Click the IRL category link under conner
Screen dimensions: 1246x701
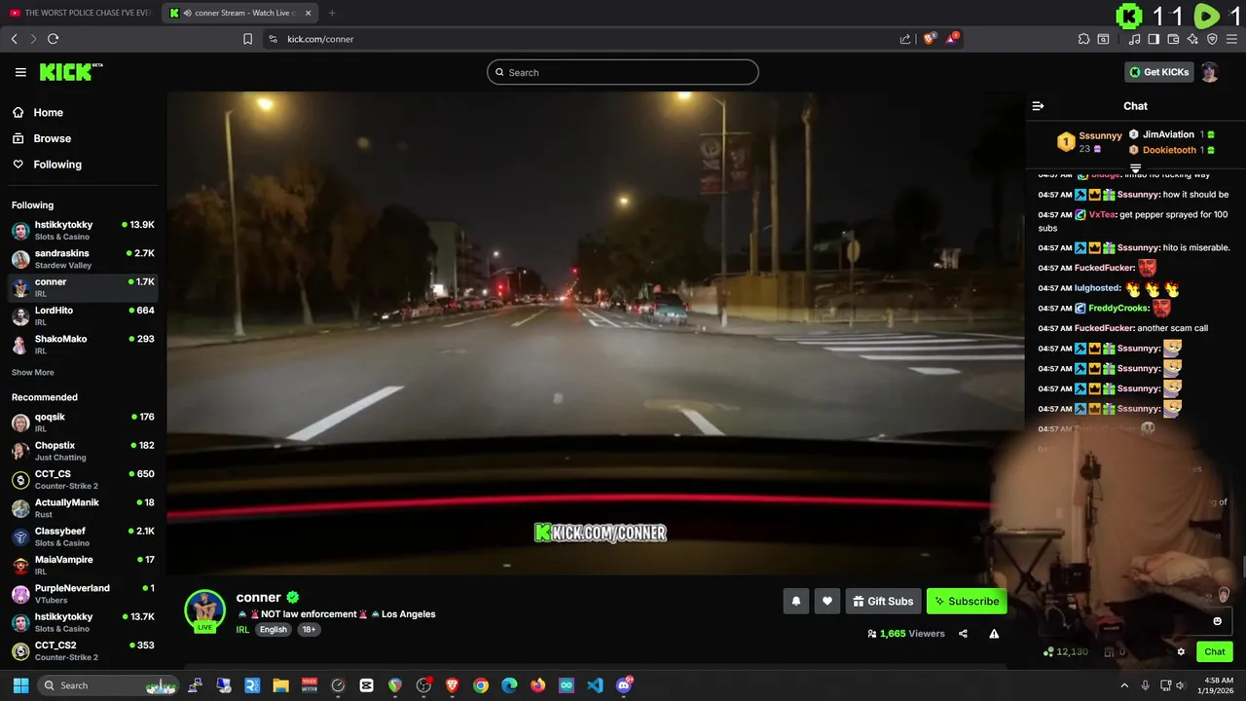242,629
